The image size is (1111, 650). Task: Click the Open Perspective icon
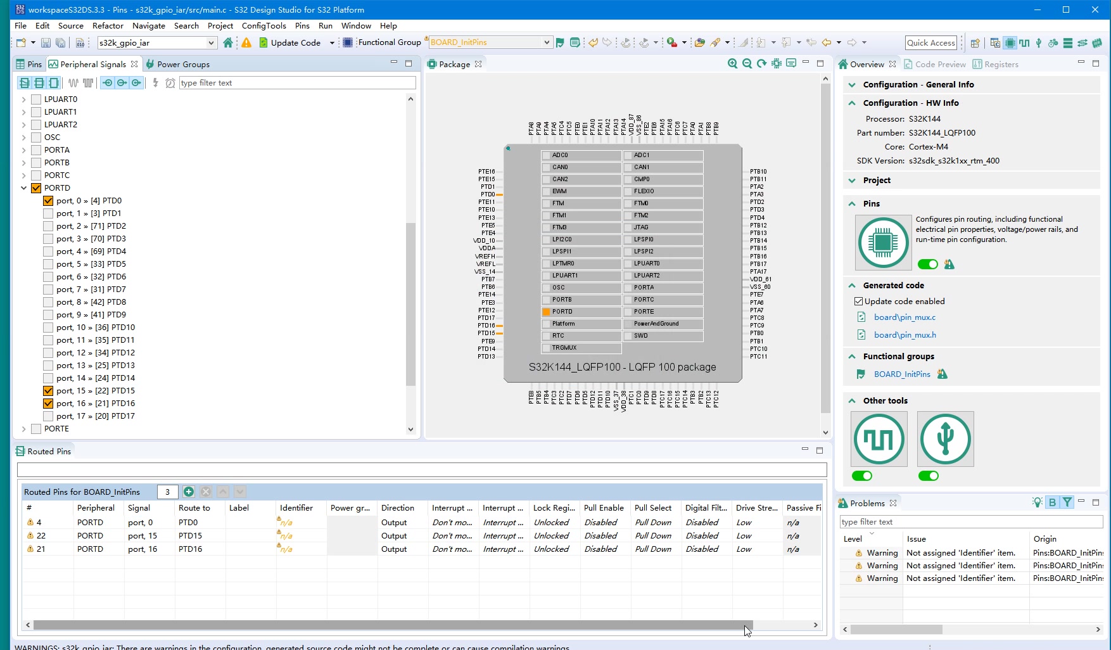click(x=975, y=43)
